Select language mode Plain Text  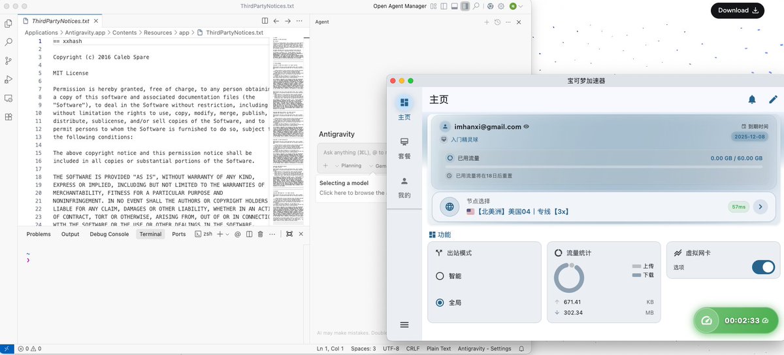coord(438,348)
